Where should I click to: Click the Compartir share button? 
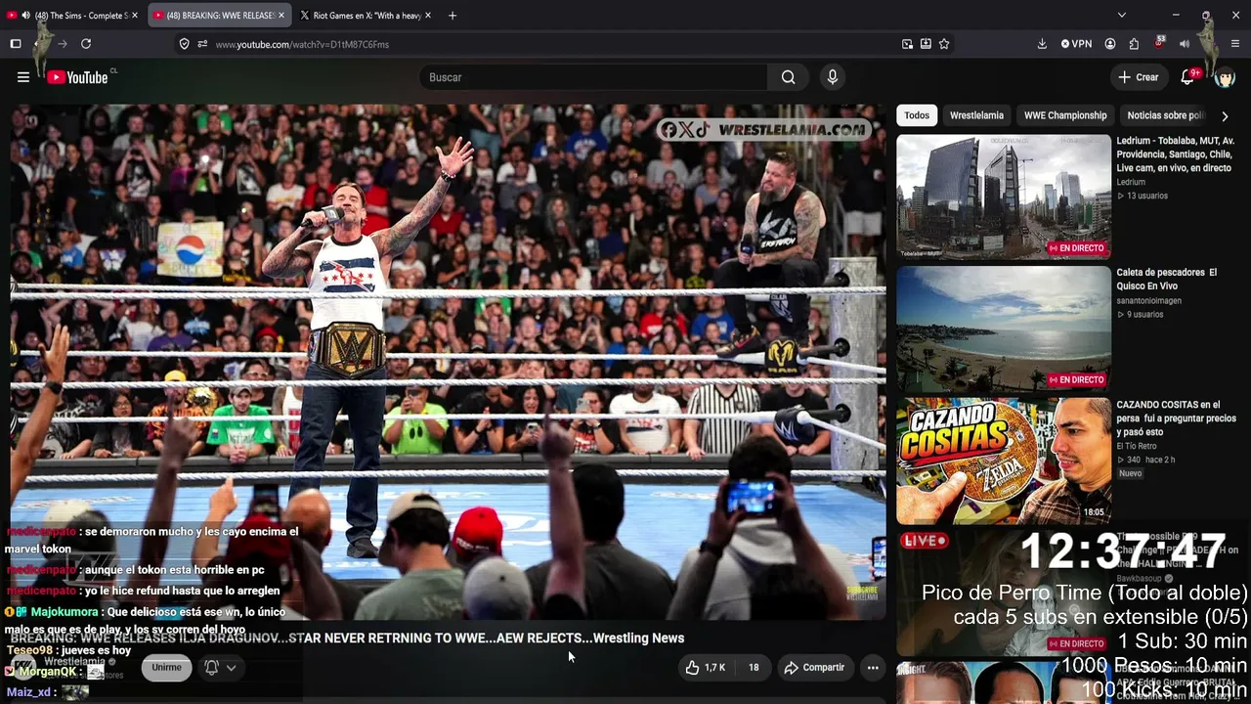pos(814,668)
